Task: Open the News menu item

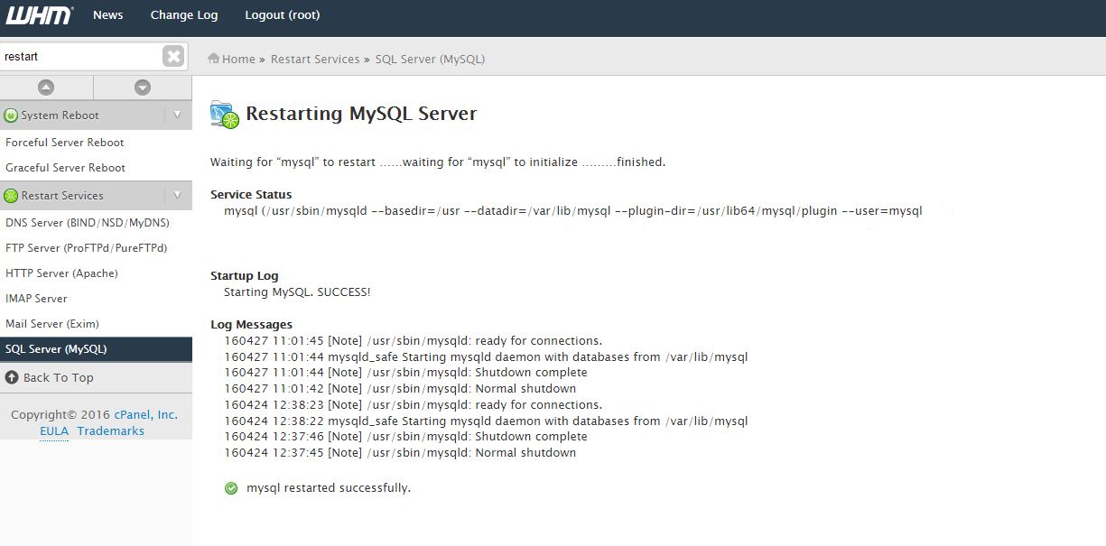Action: (108, 15)
